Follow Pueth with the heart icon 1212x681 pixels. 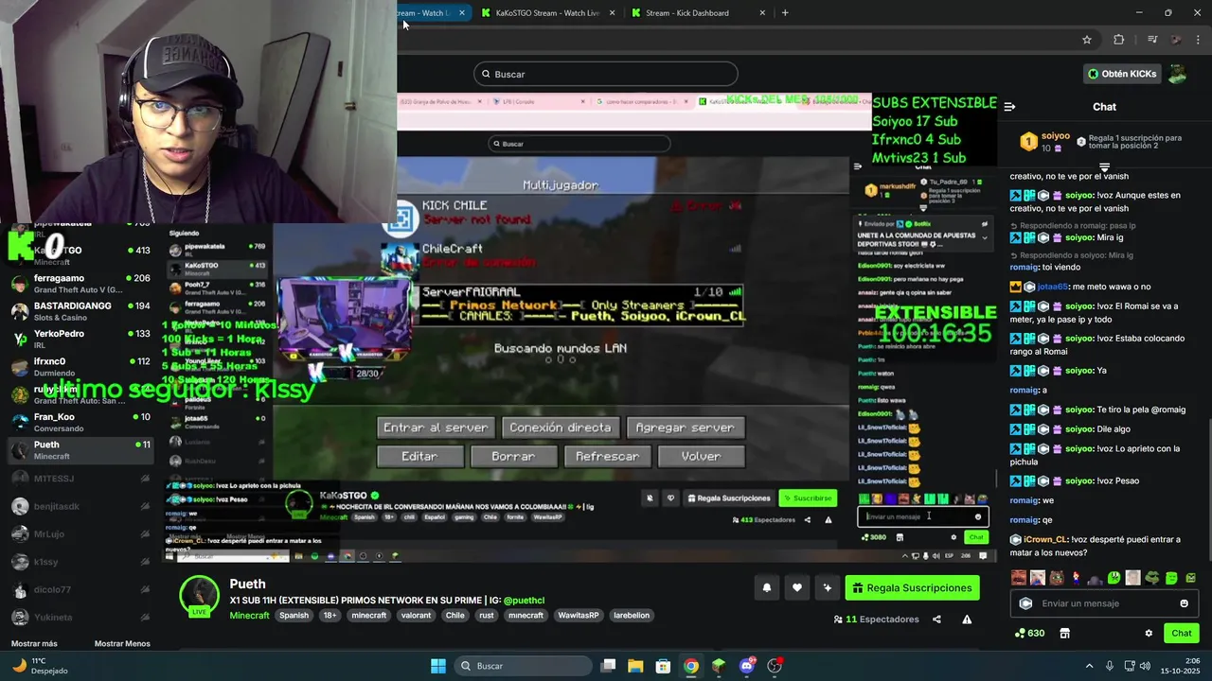797,588
